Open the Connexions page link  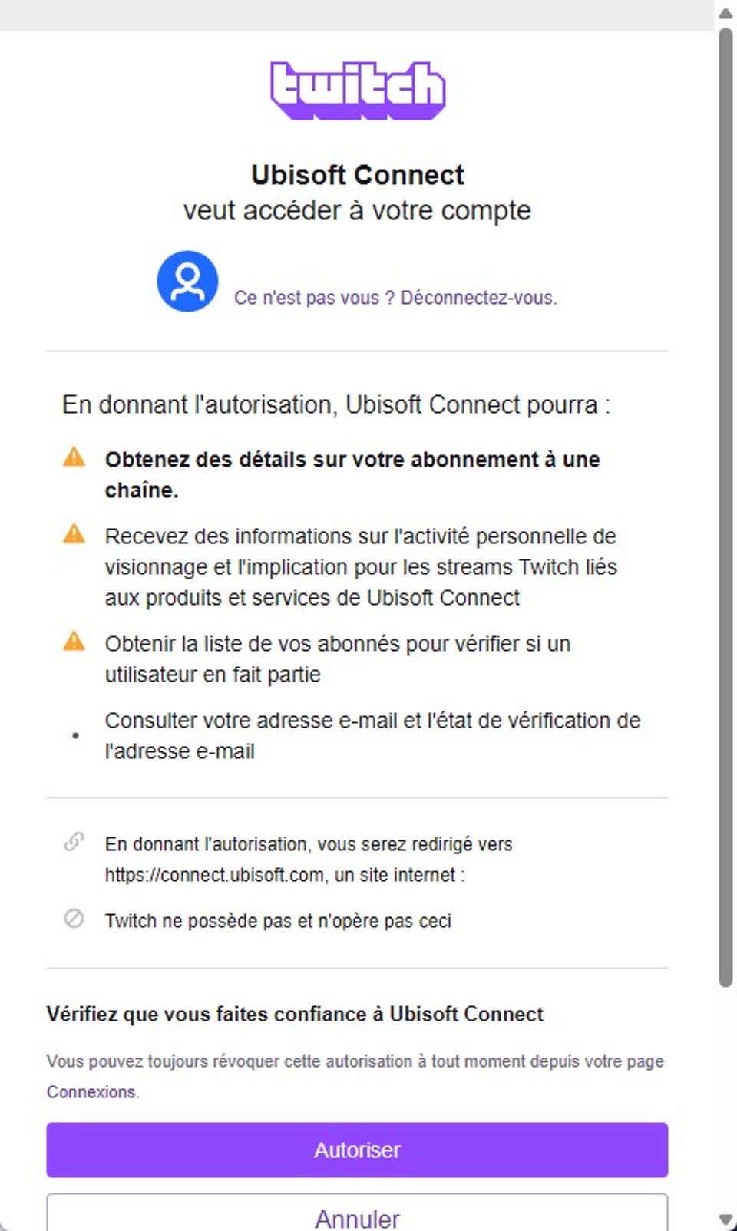pyautogui.click(x=91, y=1091)
